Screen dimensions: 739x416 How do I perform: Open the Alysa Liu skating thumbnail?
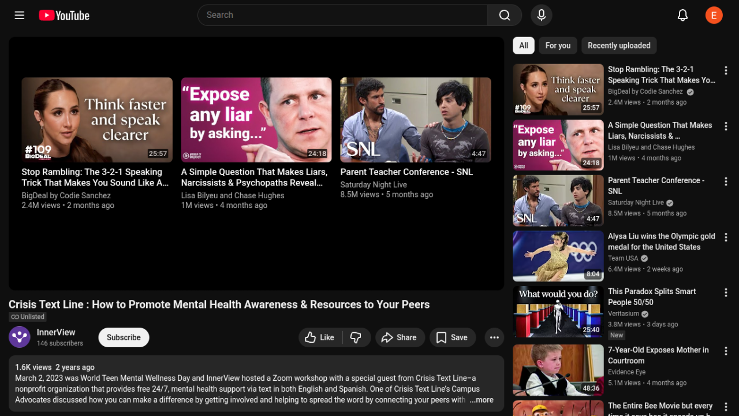point(558,256)
